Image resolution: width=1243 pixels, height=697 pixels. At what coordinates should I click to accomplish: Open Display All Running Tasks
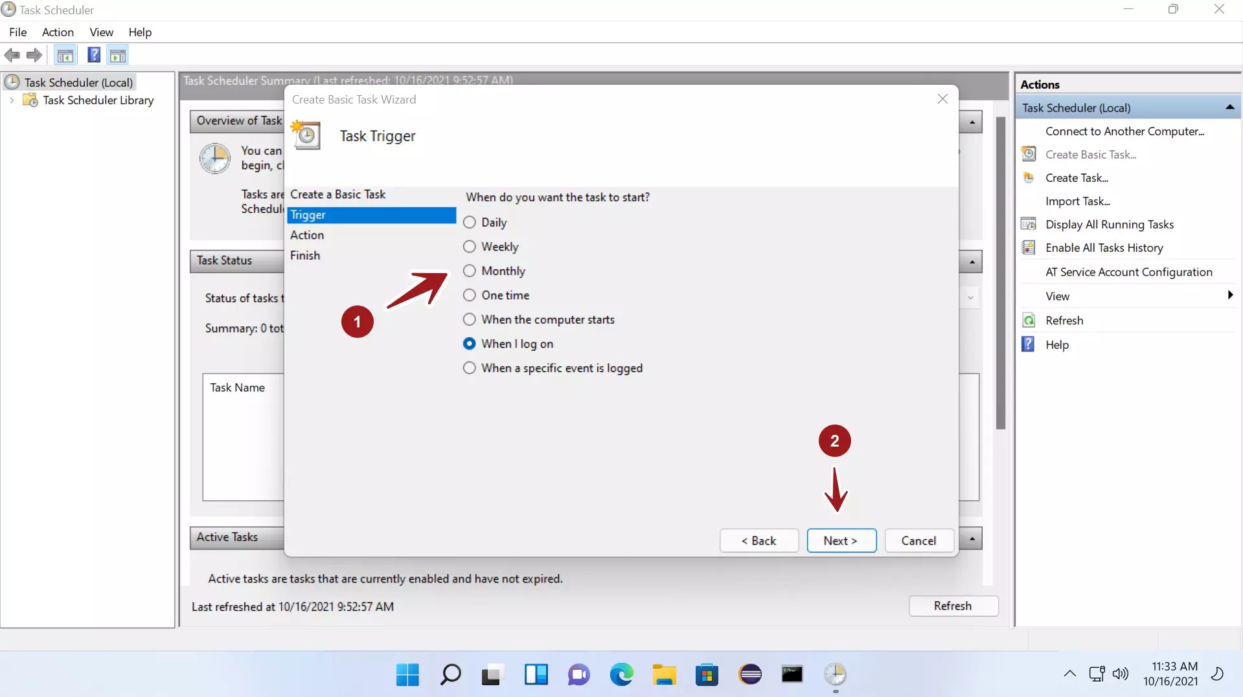(1110, 224)
